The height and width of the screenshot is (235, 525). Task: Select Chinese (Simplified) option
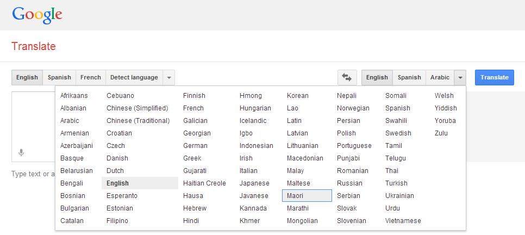click(137, 108)
